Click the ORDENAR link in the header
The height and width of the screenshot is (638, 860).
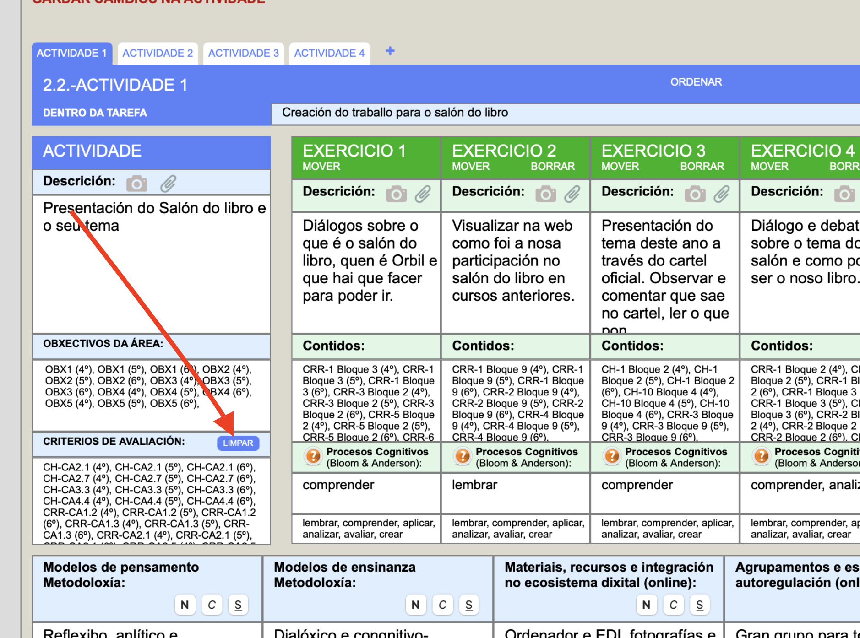pyautogui.click(x=696, y=82)
